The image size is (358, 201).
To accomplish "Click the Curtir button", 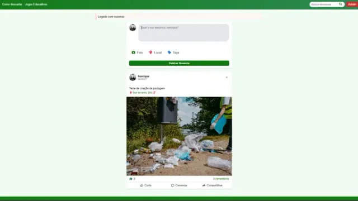I will pyautogui.click(x=146, y=185).
